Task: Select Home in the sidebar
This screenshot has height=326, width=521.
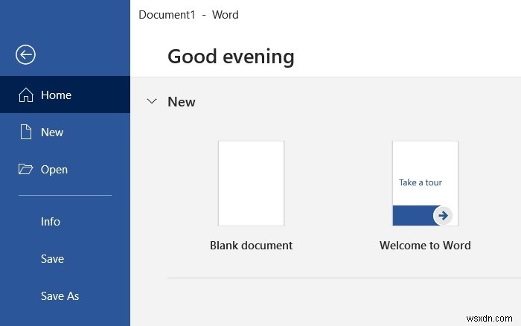Action: [65, 95]
